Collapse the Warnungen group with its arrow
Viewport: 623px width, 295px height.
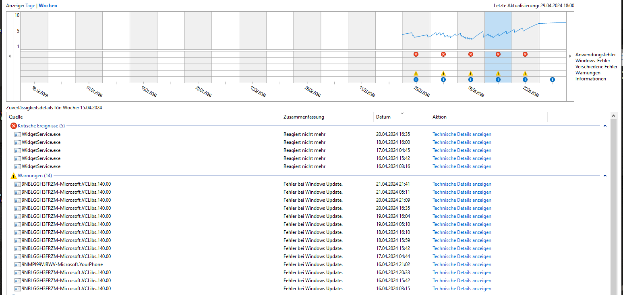[605, 176]
